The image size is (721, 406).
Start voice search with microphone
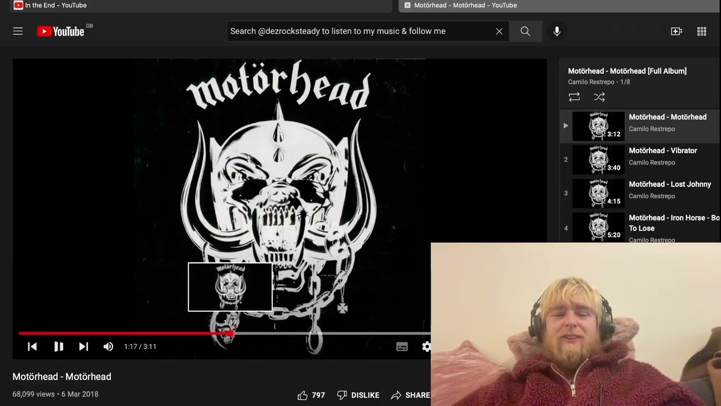pyautogui.click(x=557, y=32)
